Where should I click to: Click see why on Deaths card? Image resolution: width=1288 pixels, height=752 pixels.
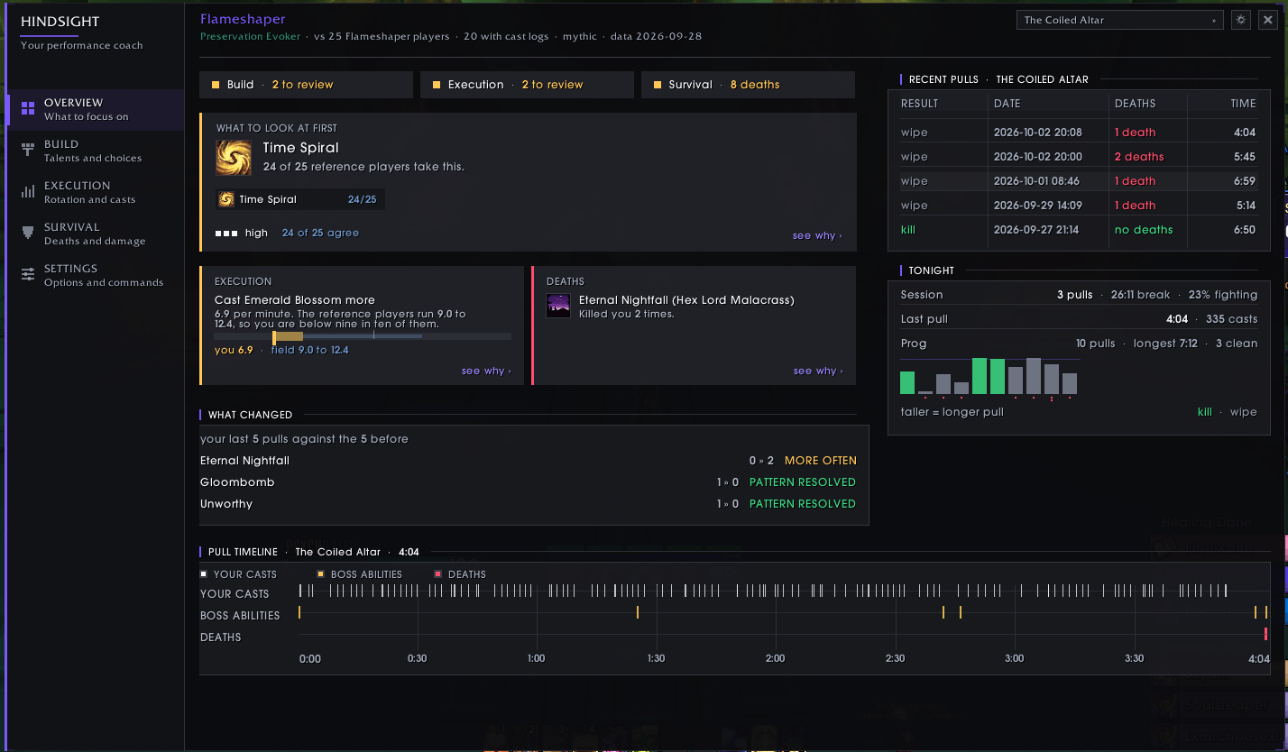(818, 371)
